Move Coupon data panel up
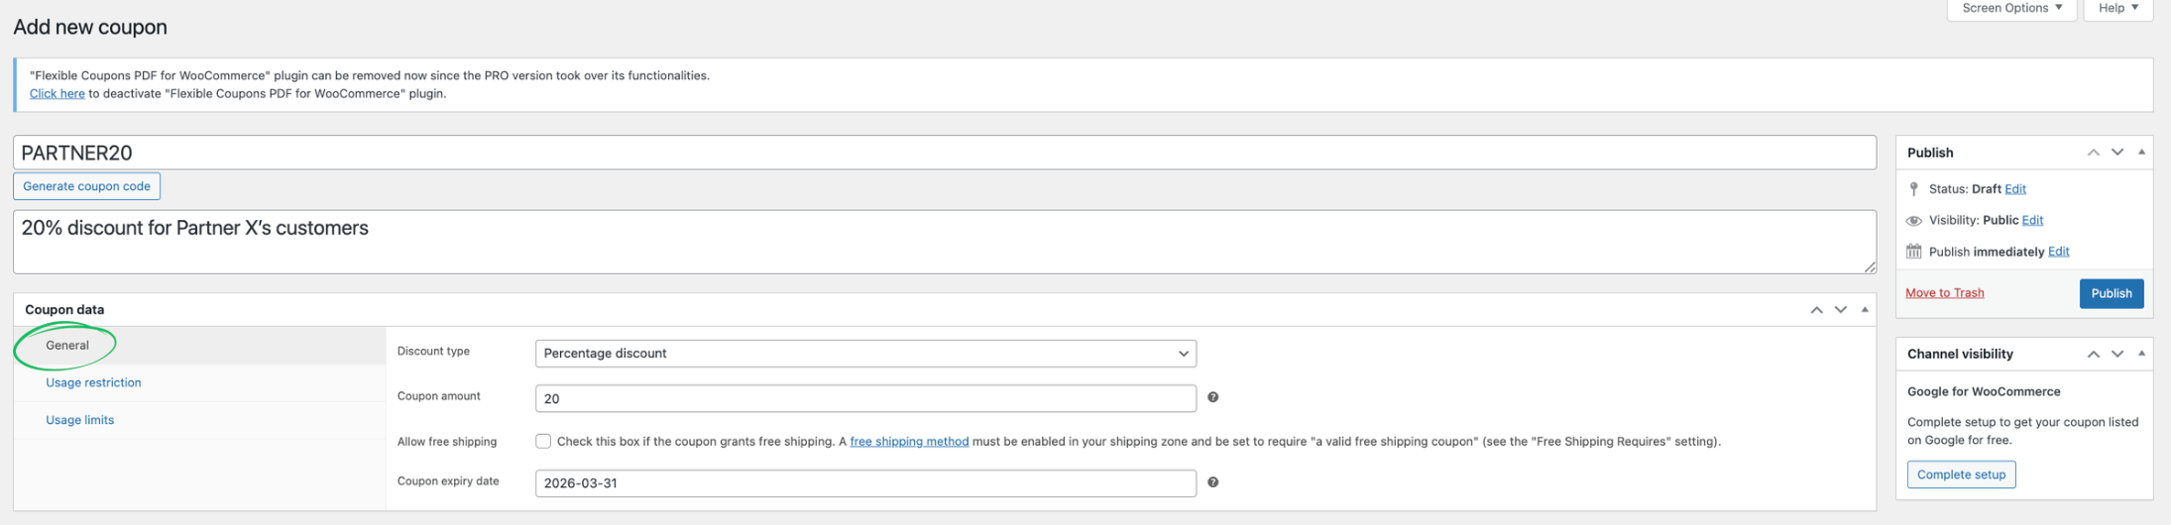Image resolution: width=2171 pixels, height=525 pixels. point(1816,310)
